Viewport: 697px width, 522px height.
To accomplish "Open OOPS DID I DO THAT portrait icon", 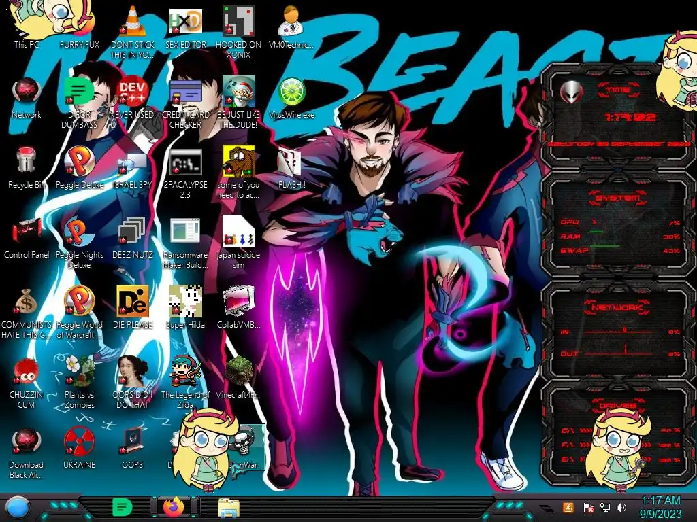I will [x=133, y=383].
